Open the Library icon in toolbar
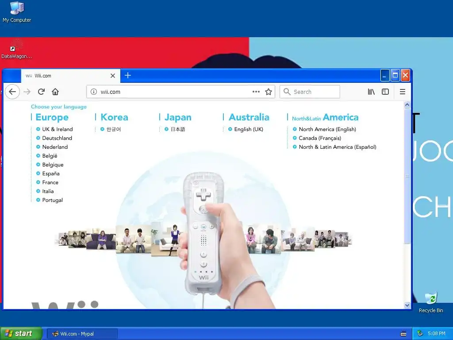The height and width of the screenshot is (340, 453). click(371, 92)
